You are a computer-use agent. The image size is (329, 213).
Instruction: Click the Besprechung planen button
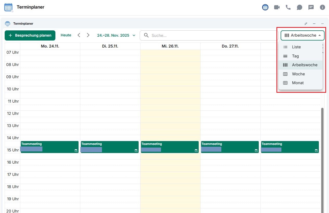coord(30,35)
